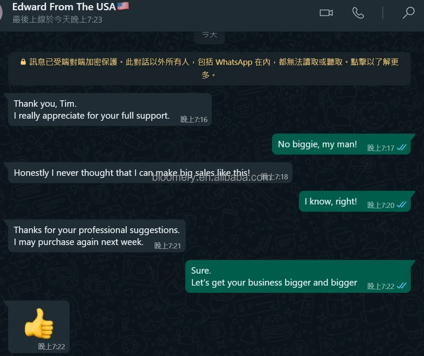Click the USA flag next to contact name

(123, 6)
